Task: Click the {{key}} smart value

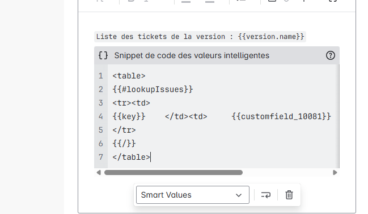Action: pos(129,116)
